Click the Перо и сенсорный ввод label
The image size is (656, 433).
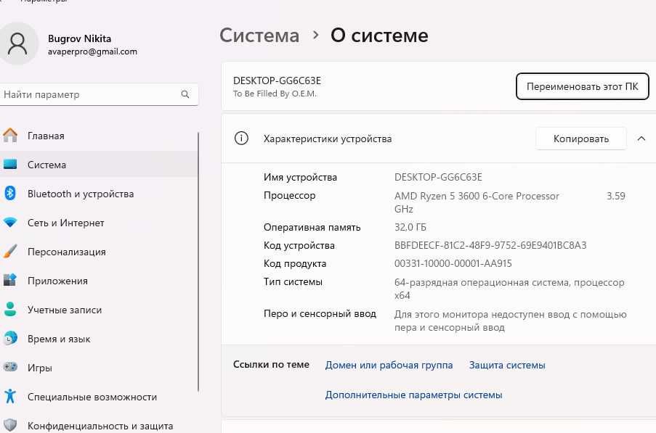coord(320,313)
